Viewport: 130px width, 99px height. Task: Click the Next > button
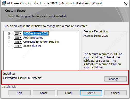[x=91, y=93]
